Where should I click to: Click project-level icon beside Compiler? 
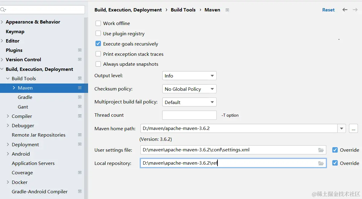click(80, 116)
